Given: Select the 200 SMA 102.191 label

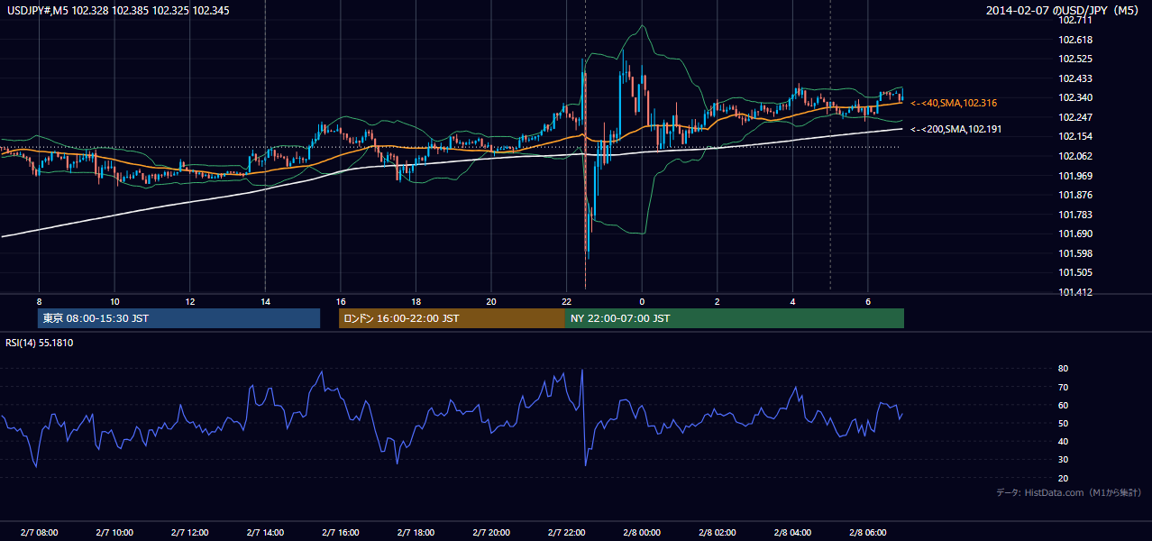Looking at the screenshot, I should click(x=956, y=129).
